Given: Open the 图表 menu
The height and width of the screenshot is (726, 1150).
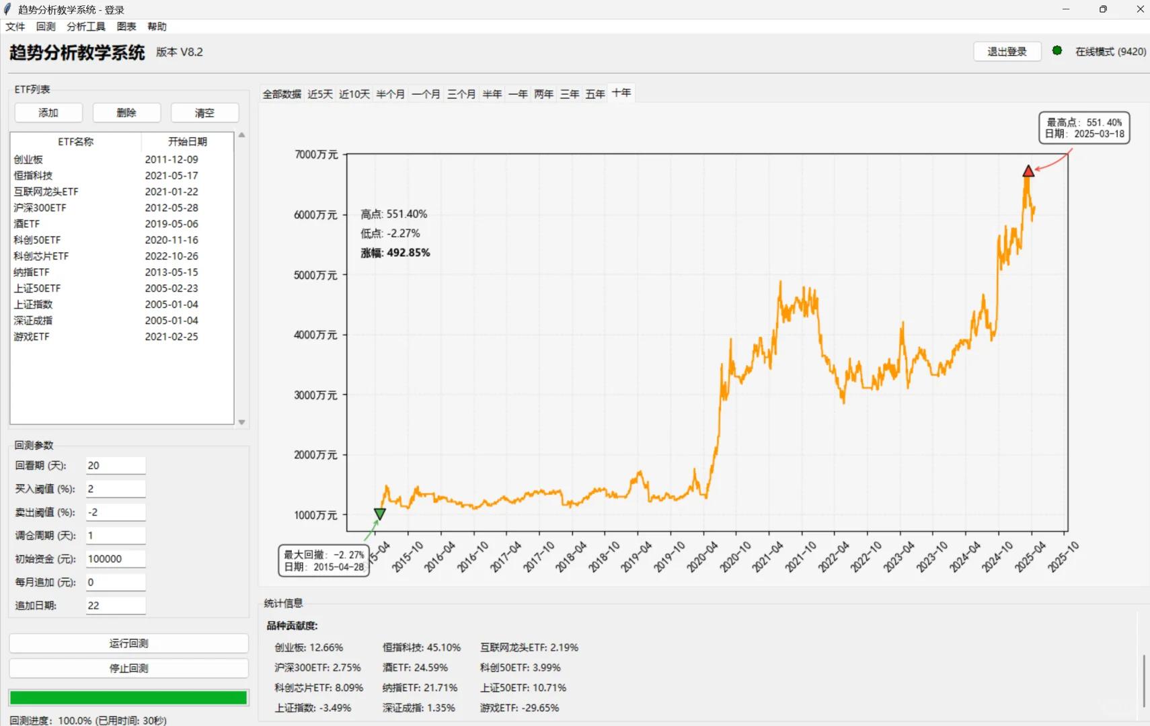Looking at the screenshot, I should pos(126,26).
